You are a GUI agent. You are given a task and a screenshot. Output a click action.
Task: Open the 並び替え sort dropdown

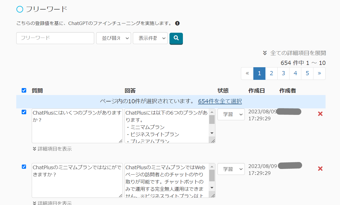(114, 38)
